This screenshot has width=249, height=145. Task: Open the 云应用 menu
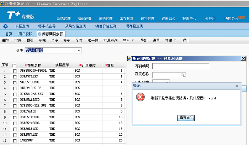pyautogui.click(x=210, y=19)
